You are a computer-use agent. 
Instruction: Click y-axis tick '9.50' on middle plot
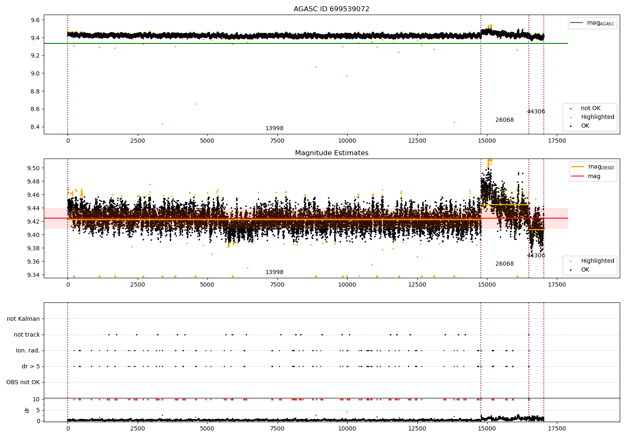[x=33, y=168]
